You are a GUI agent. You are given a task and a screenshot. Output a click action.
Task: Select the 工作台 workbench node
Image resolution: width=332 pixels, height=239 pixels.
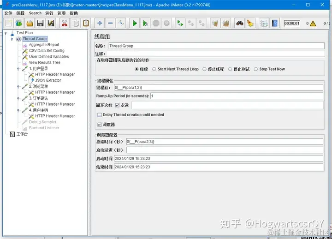coord(22,134)
